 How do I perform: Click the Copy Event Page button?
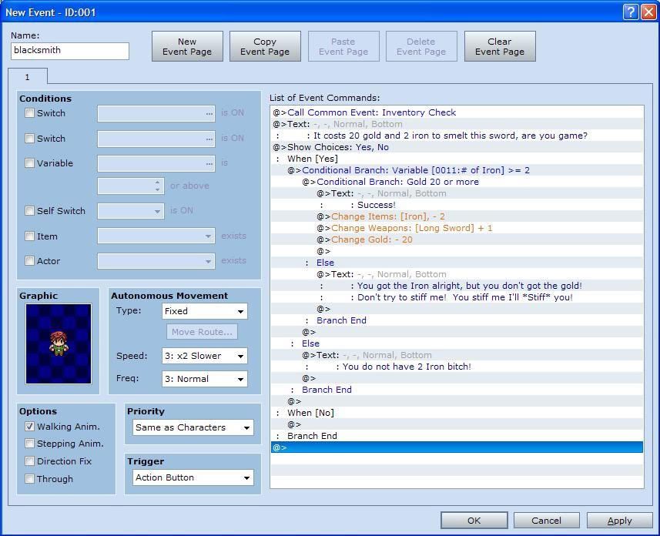point(265,46)
